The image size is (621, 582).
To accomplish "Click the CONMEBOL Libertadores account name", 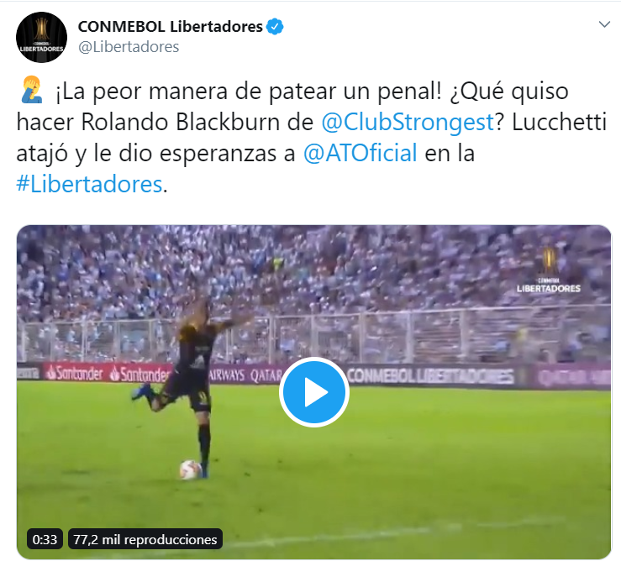I will point(171,27).
